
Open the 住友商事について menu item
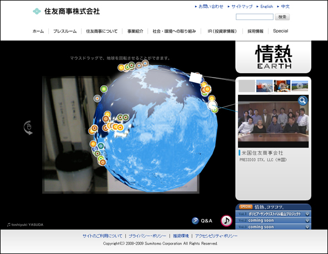102,31
